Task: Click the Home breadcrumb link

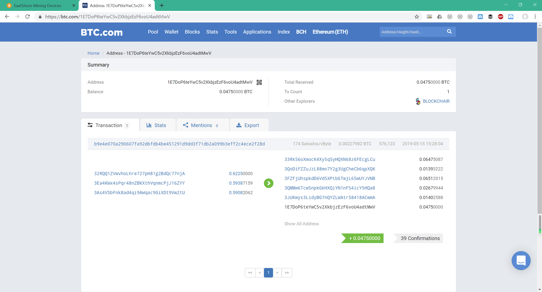Action: [93, 53]
